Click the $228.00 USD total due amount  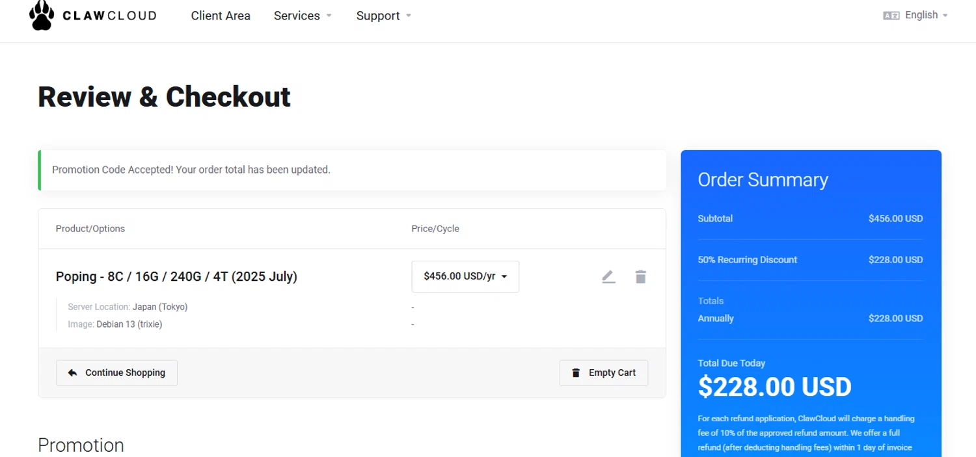(x=774, y=387)
